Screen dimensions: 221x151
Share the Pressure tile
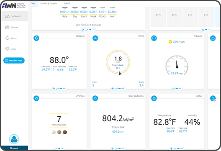click(177, 89)
